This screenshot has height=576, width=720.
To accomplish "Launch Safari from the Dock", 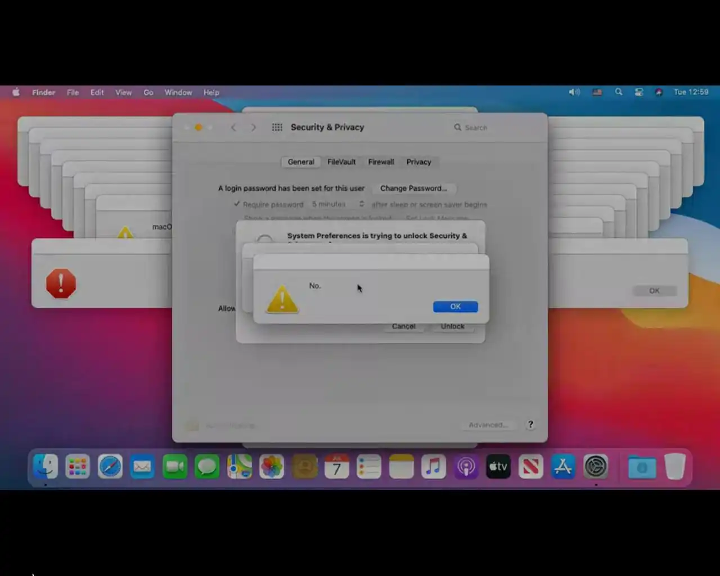I will pyautogui.click(x=110, y=466).
